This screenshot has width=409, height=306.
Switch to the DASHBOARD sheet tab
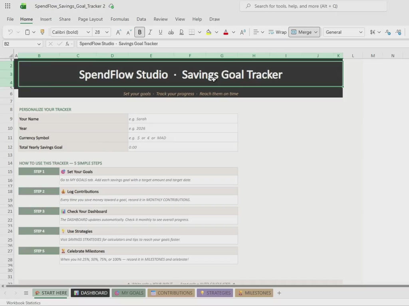[91, 293]
